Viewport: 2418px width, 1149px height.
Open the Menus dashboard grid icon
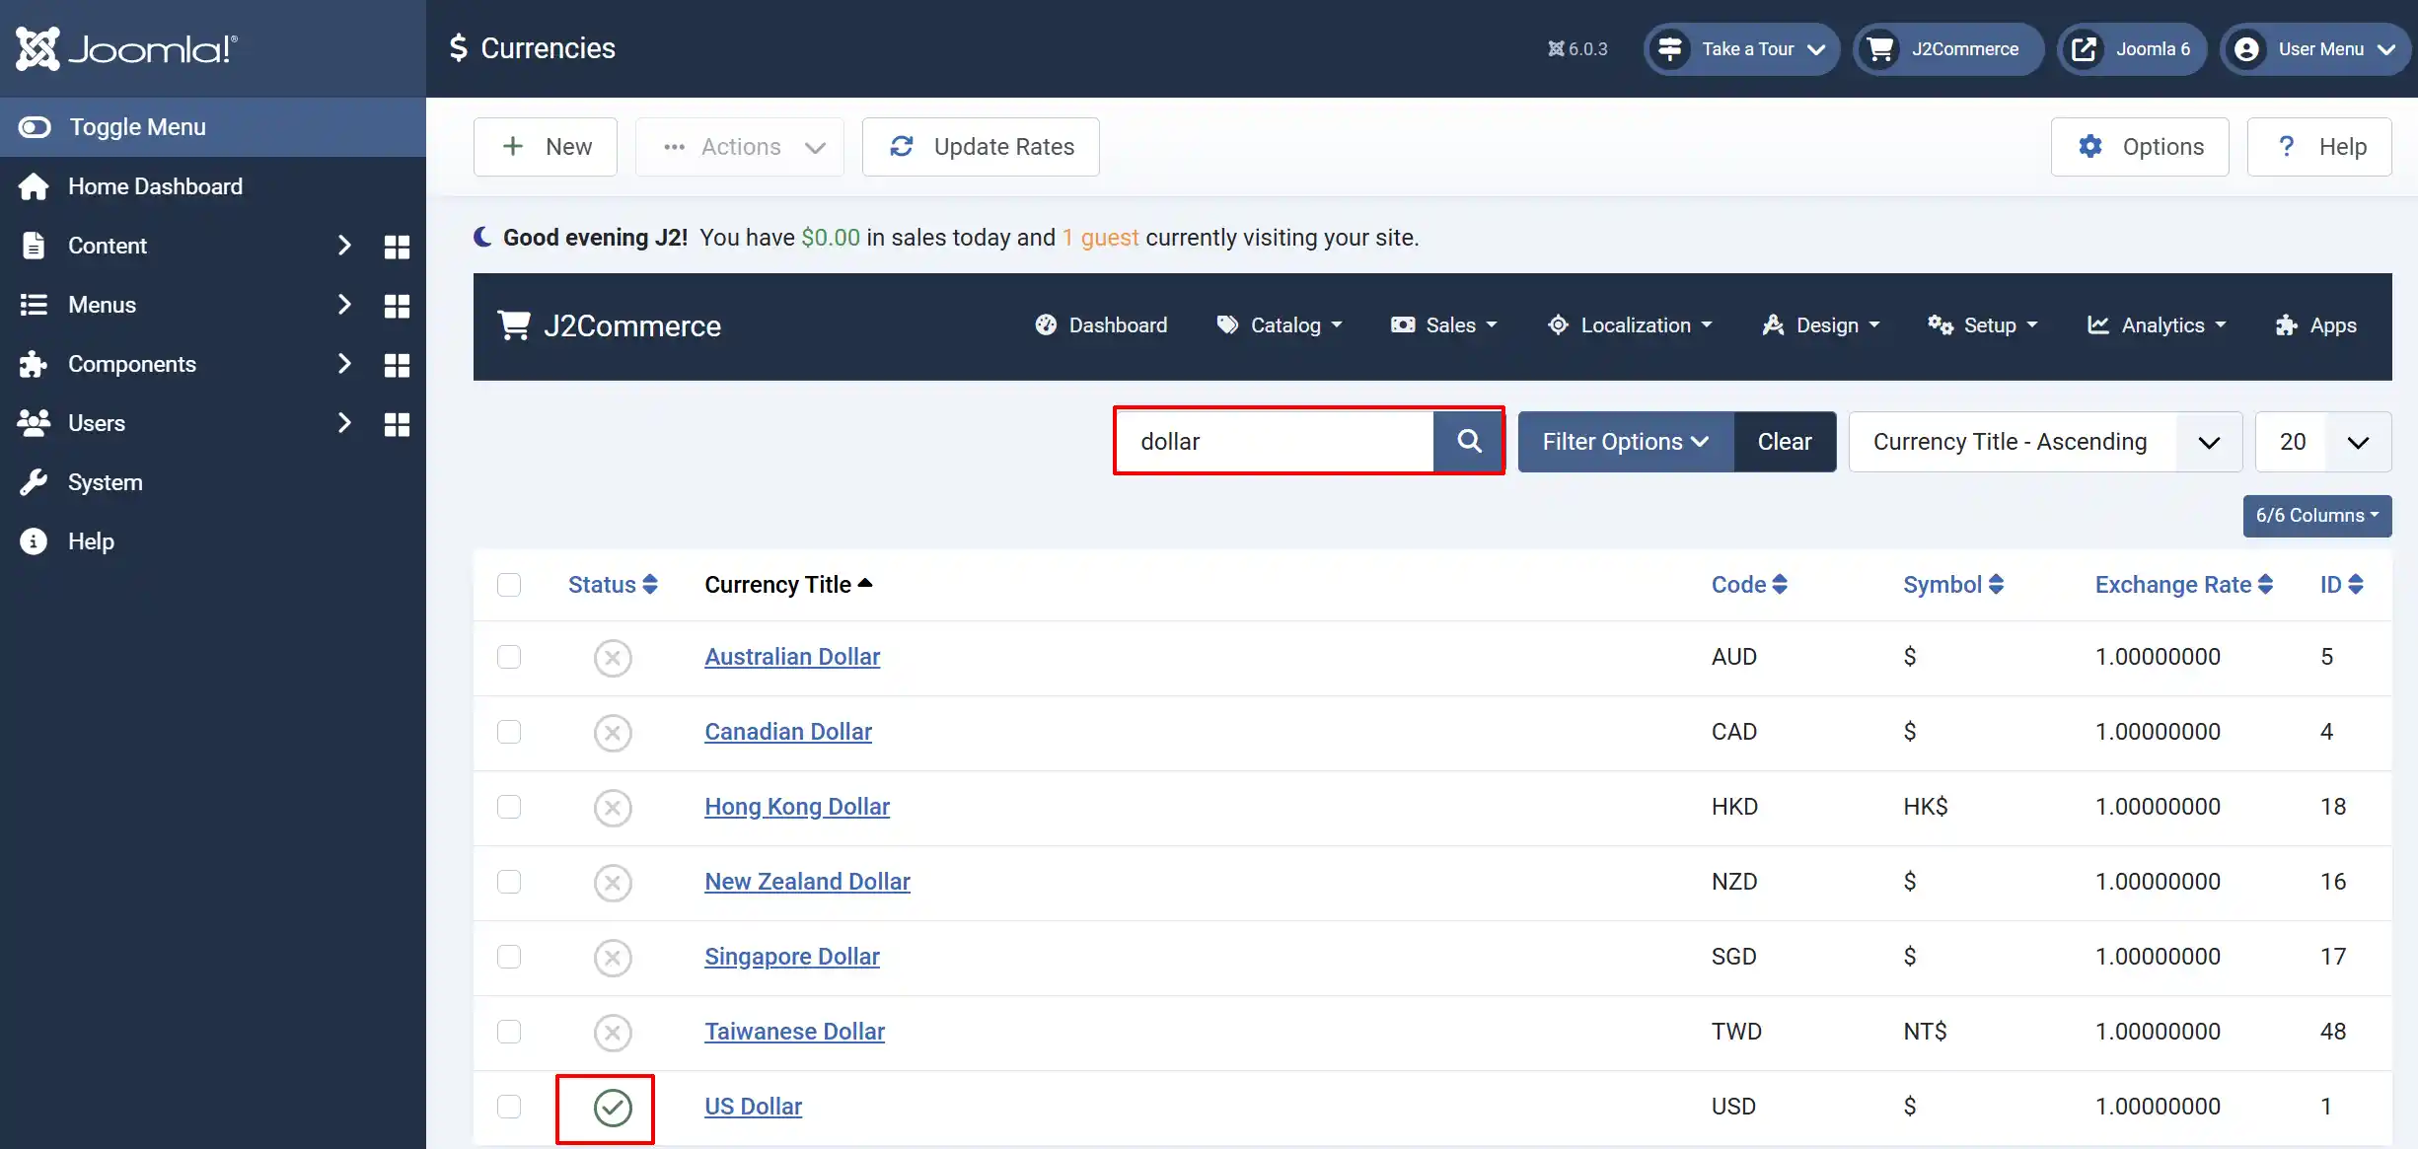[397, 306]
